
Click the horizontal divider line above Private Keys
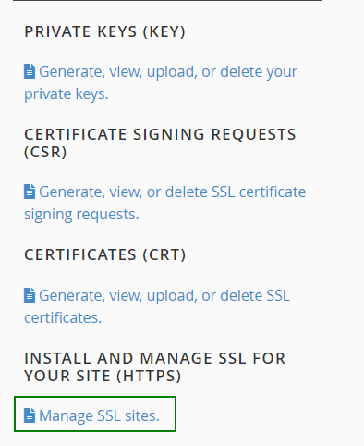(x=167, y=1)
